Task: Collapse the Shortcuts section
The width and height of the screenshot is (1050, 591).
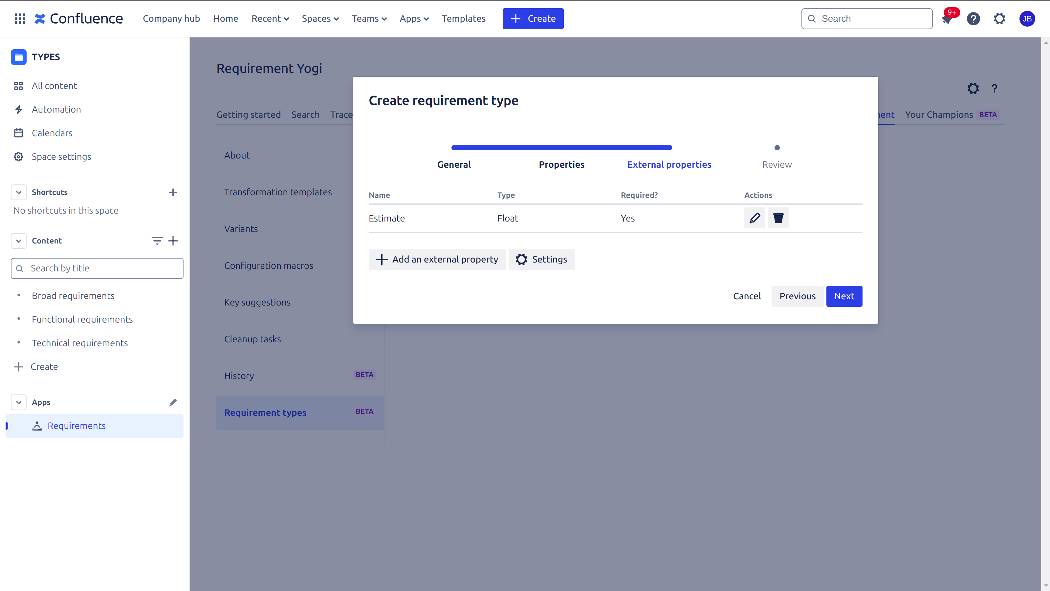Action: [19, 192]
